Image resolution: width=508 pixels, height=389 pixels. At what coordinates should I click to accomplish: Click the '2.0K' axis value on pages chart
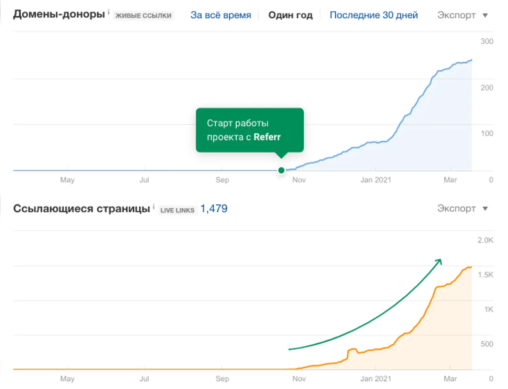[x=485, y=240]
